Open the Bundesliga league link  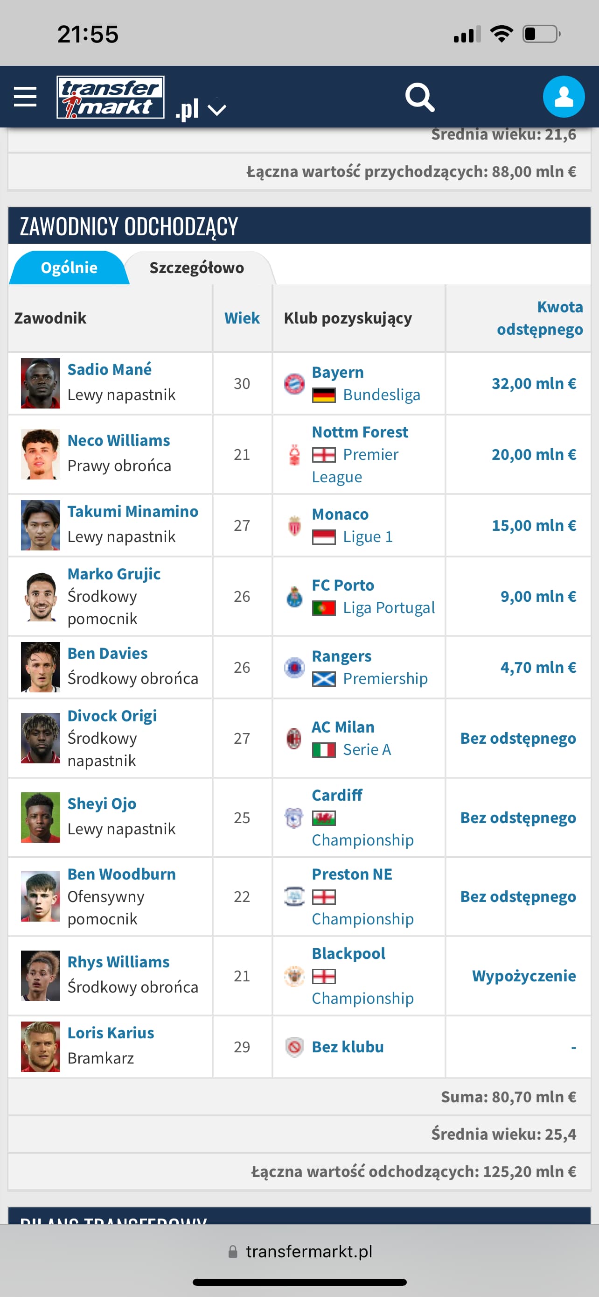pyautogui.click(x=381, y=395)
